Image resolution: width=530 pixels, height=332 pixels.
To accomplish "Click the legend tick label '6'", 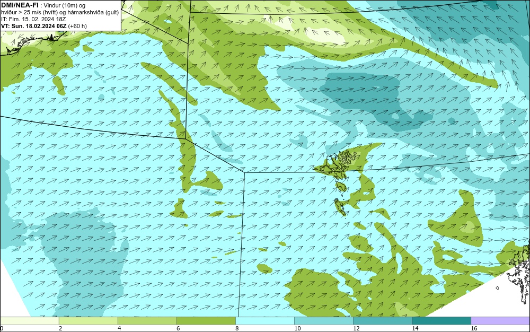I will pyautogui.click(x=178, y=328).
